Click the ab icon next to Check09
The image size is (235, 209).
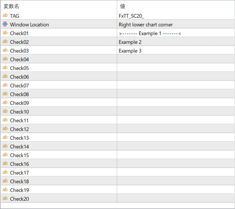(5, 103)
